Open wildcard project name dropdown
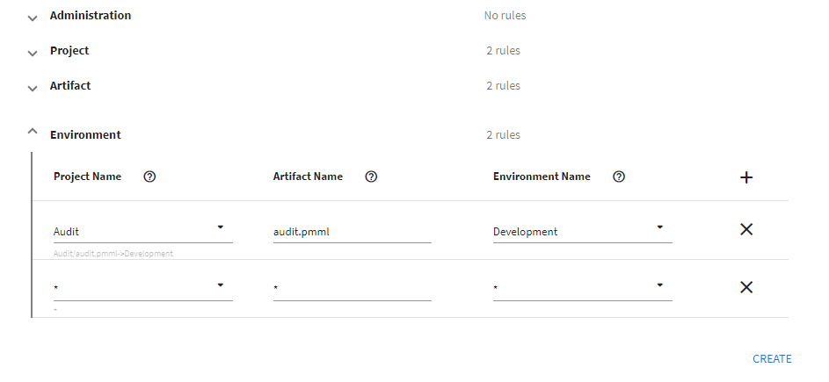The height and width of the screenshot is (382, 829). 220,285
